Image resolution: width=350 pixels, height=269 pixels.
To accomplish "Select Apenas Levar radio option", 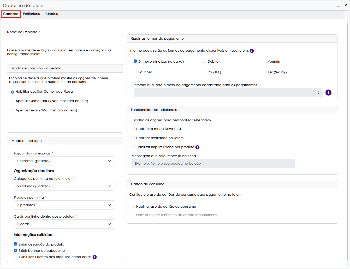I will click(13, 111).
